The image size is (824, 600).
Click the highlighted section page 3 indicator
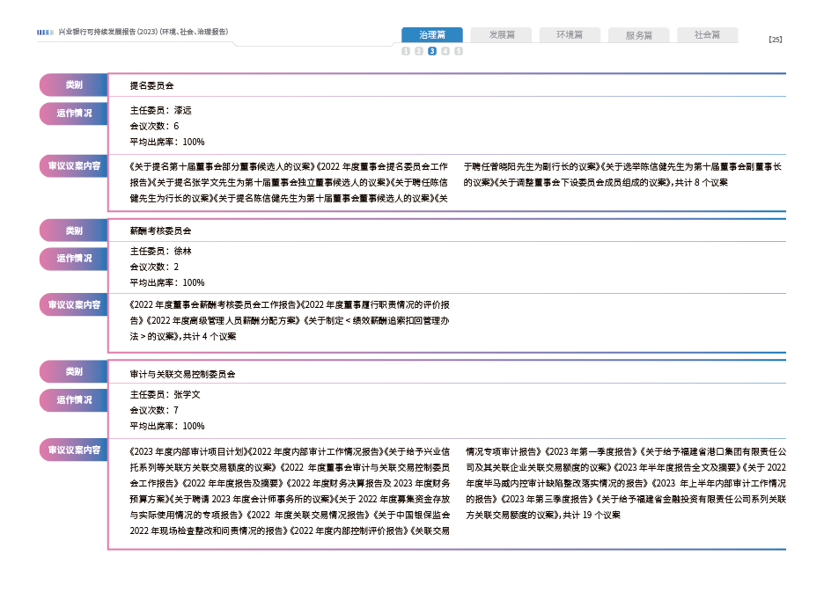pos(432,52)
